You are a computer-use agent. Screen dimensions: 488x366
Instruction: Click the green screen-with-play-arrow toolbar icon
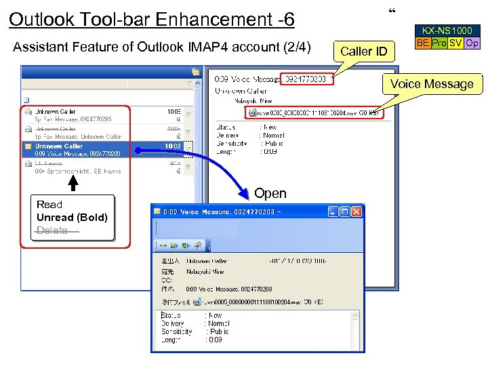coord(186,246)
